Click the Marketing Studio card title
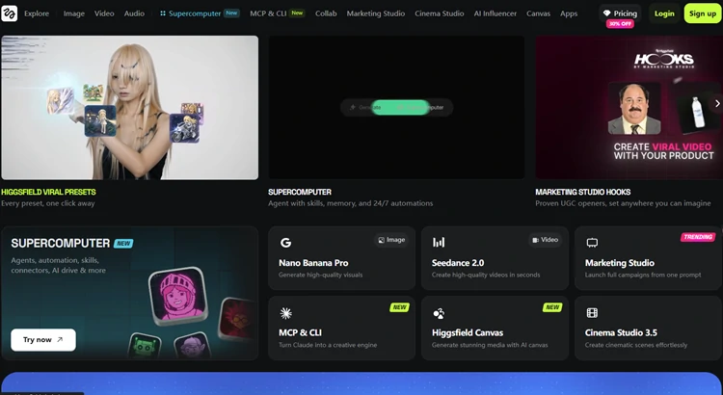 click(x=620, y=263)
